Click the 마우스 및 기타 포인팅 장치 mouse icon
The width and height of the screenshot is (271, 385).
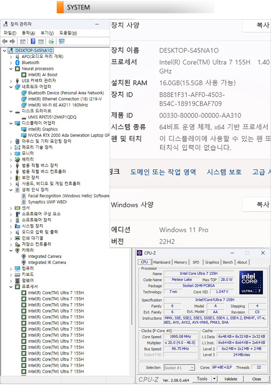(x=18, y=141)
